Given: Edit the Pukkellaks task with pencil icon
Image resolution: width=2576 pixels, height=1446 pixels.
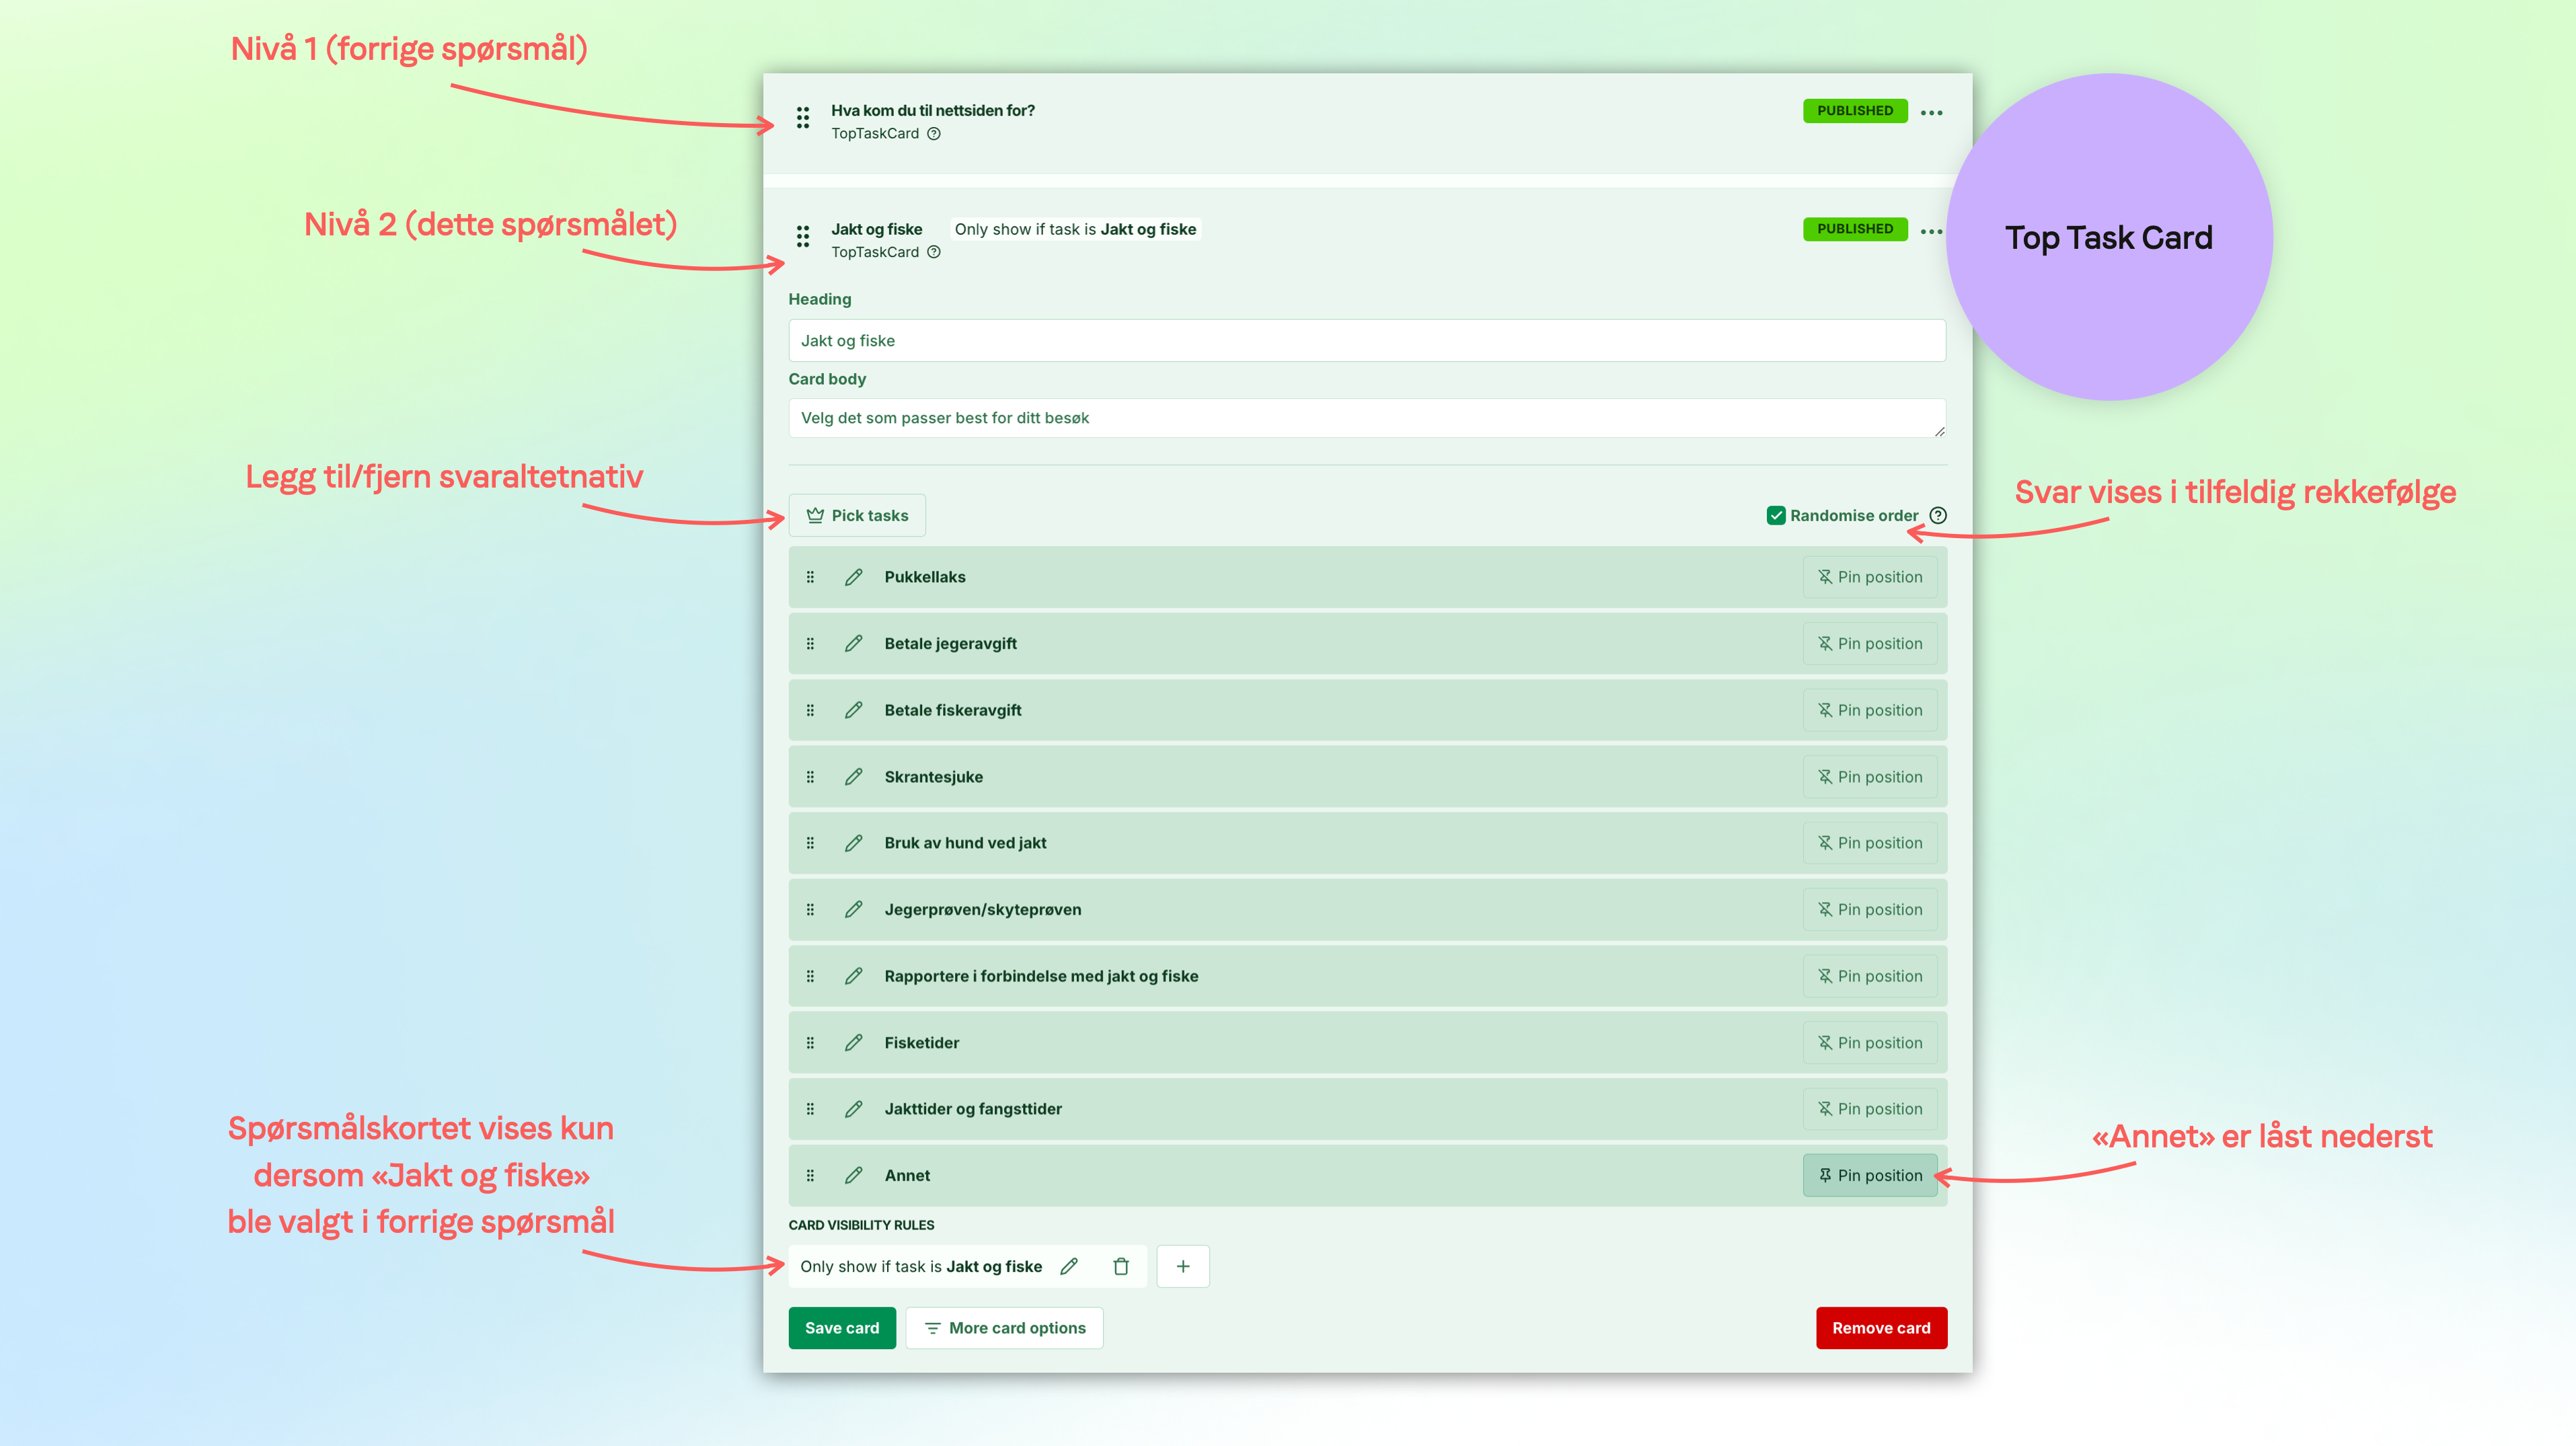Looking at the screenshot, I should 853,577.
